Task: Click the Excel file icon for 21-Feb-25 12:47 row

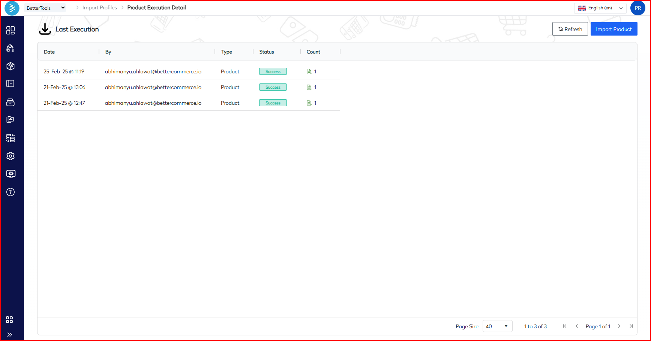Action: (x=309, y=103)
